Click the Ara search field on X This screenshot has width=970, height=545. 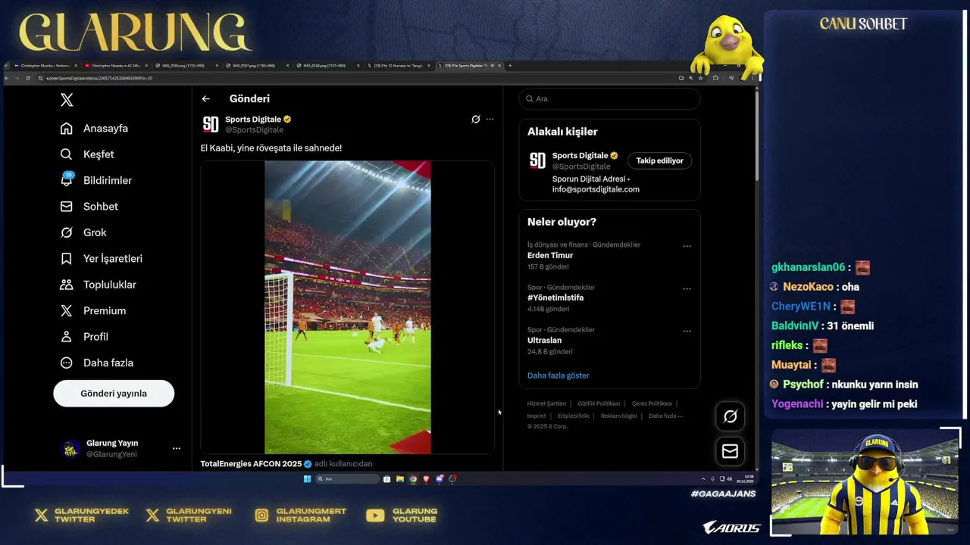click(609, 99)
